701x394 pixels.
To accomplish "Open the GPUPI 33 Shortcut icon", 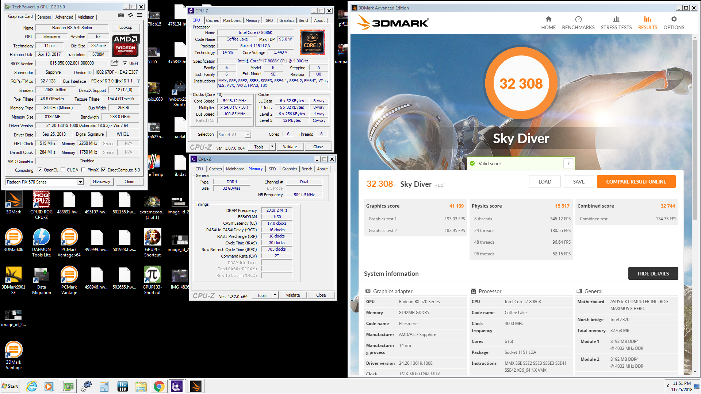I will 152,281.
